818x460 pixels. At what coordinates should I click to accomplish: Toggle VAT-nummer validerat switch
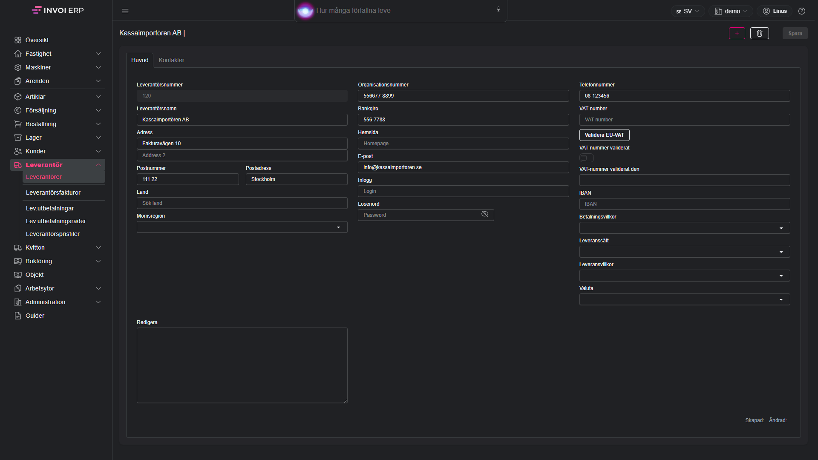pos(587,158)
